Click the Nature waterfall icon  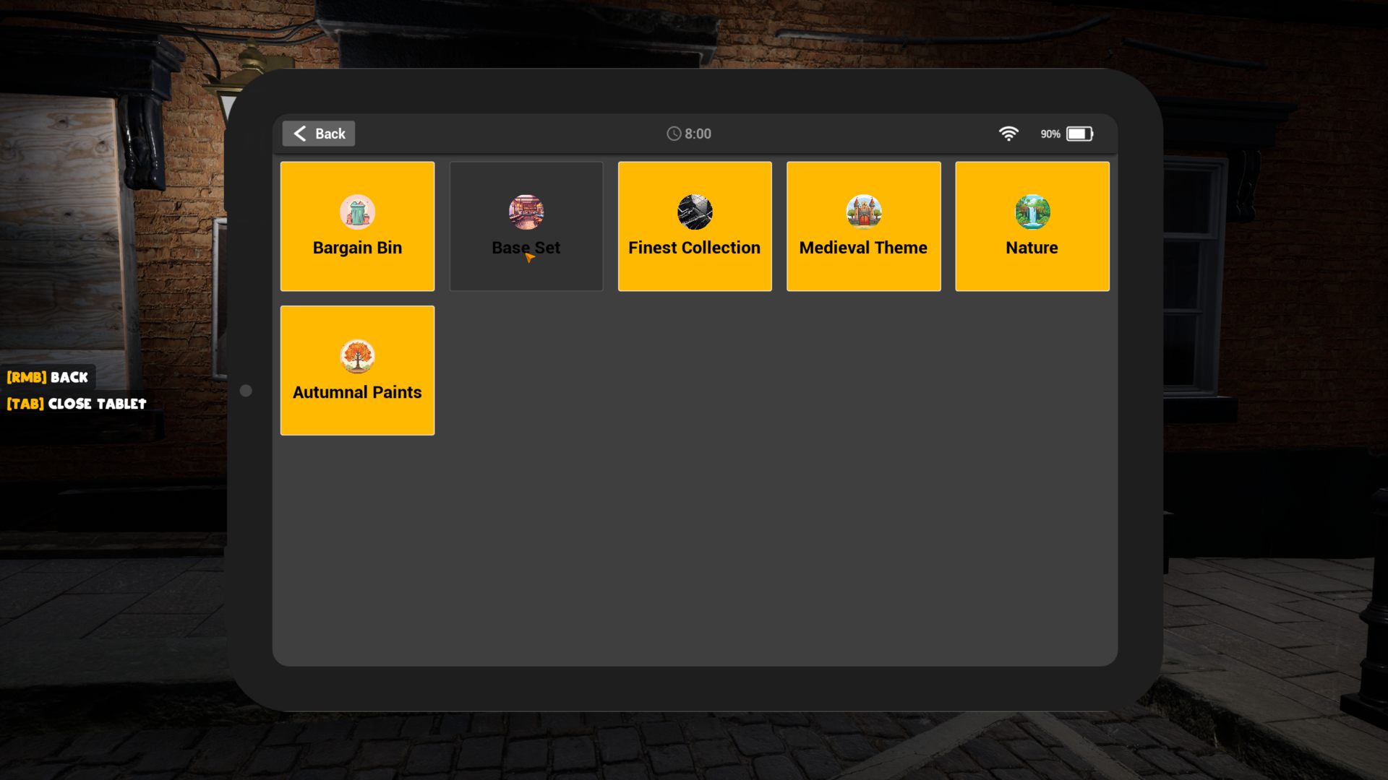(1032, 212)
